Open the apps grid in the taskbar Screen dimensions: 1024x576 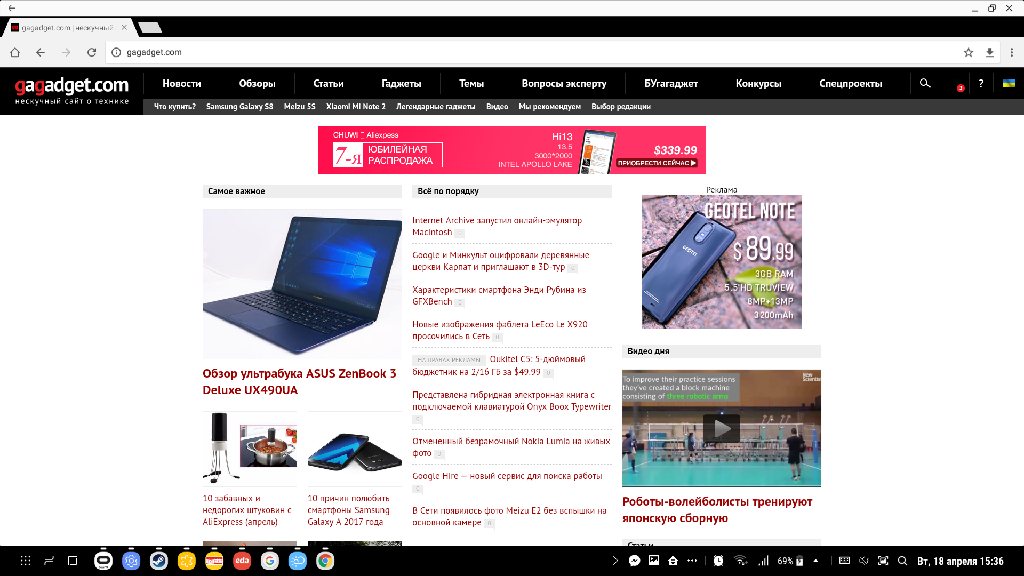click(26, 561)
